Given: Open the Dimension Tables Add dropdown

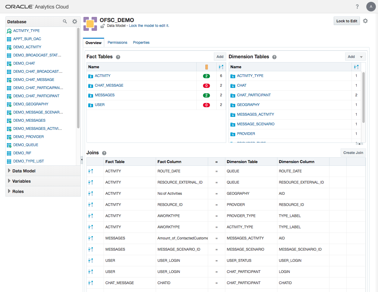Looking at the screenshot, I should (x=361, y=57).
